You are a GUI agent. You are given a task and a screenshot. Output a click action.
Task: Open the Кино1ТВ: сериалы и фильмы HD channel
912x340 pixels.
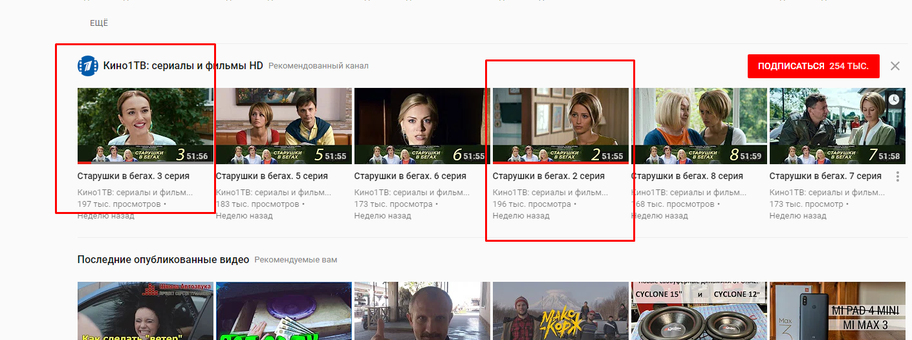(183, 66)
